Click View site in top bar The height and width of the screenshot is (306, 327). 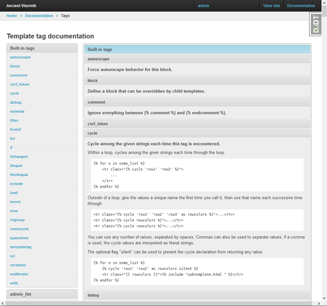(271, 6)
